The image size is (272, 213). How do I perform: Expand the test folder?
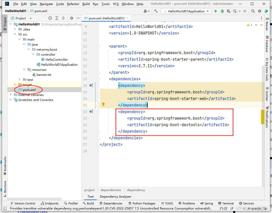coord(20,80)
